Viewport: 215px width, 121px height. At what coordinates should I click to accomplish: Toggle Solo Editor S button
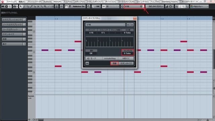coord(6,6)
